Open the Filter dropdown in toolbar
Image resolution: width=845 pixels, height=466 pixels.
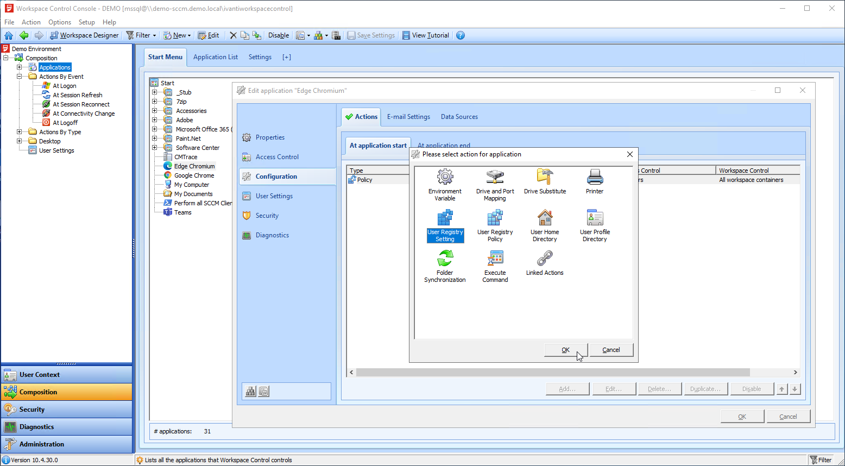(154, 35)
